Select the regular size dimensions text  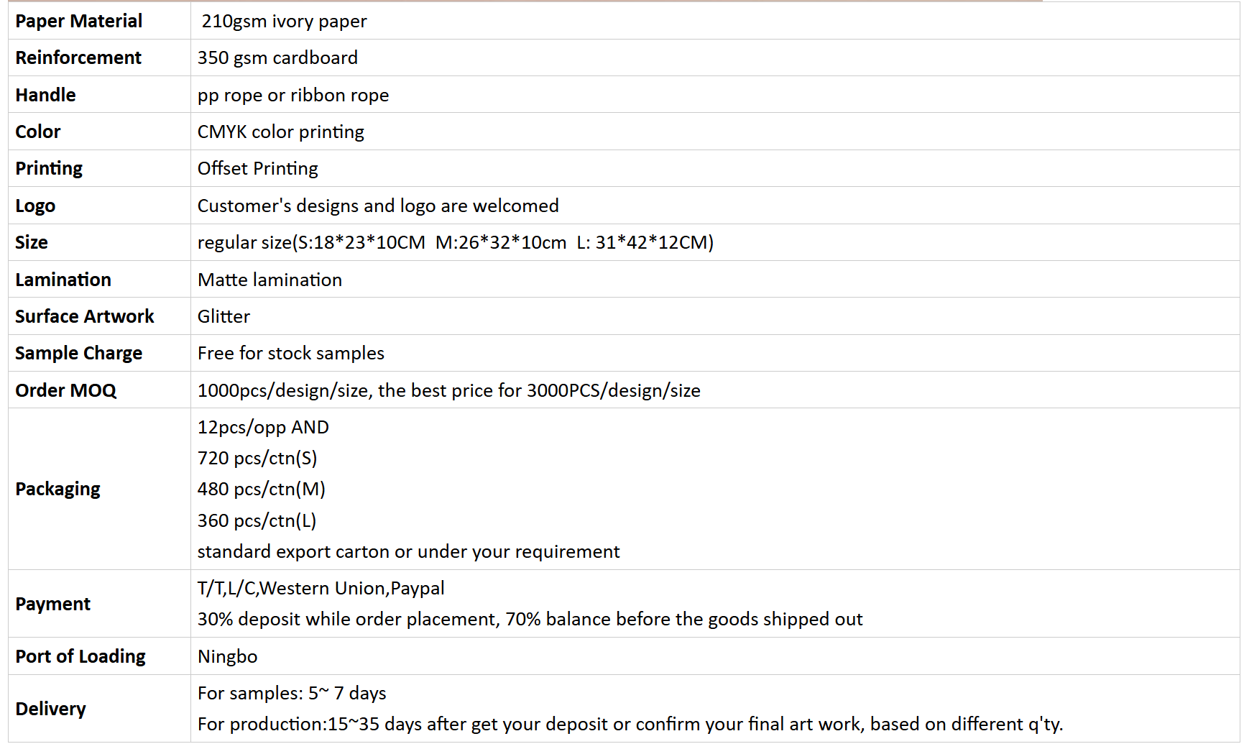(x=456, y=242)
